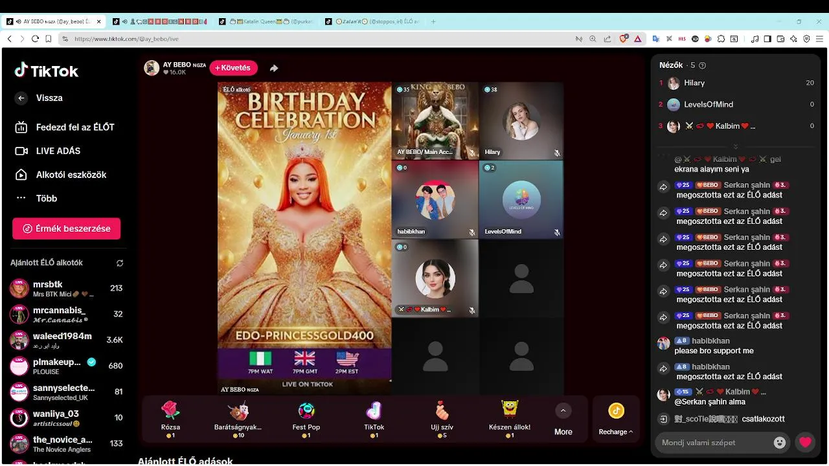The height and width of the screenshot is (466, 829).
Task: Select the AY BEBO/Main Acc guest tile
Action: (x=435, y=120)
